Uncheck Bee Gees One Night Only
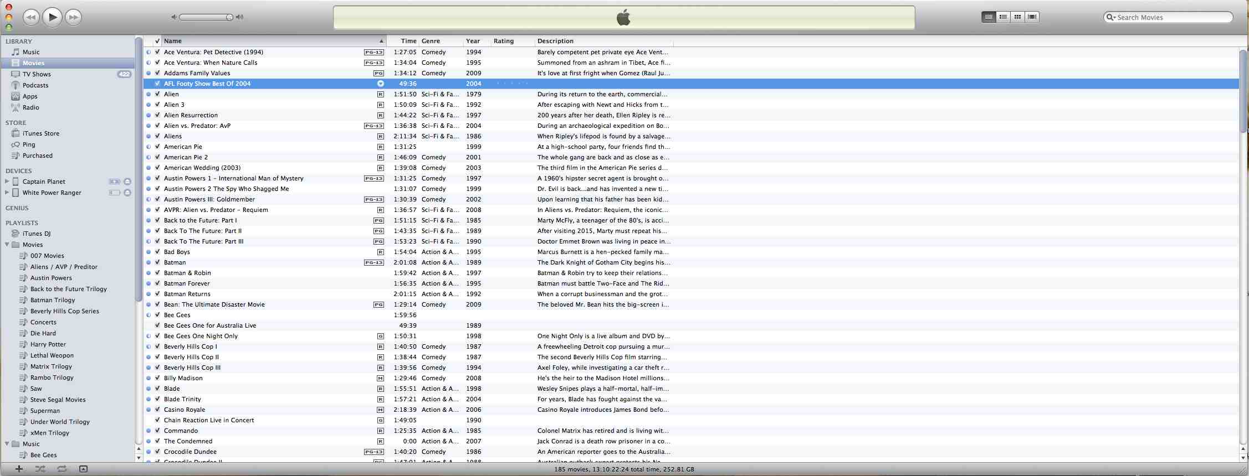Screen dimensions: 1249x476 tap(157, 336)
